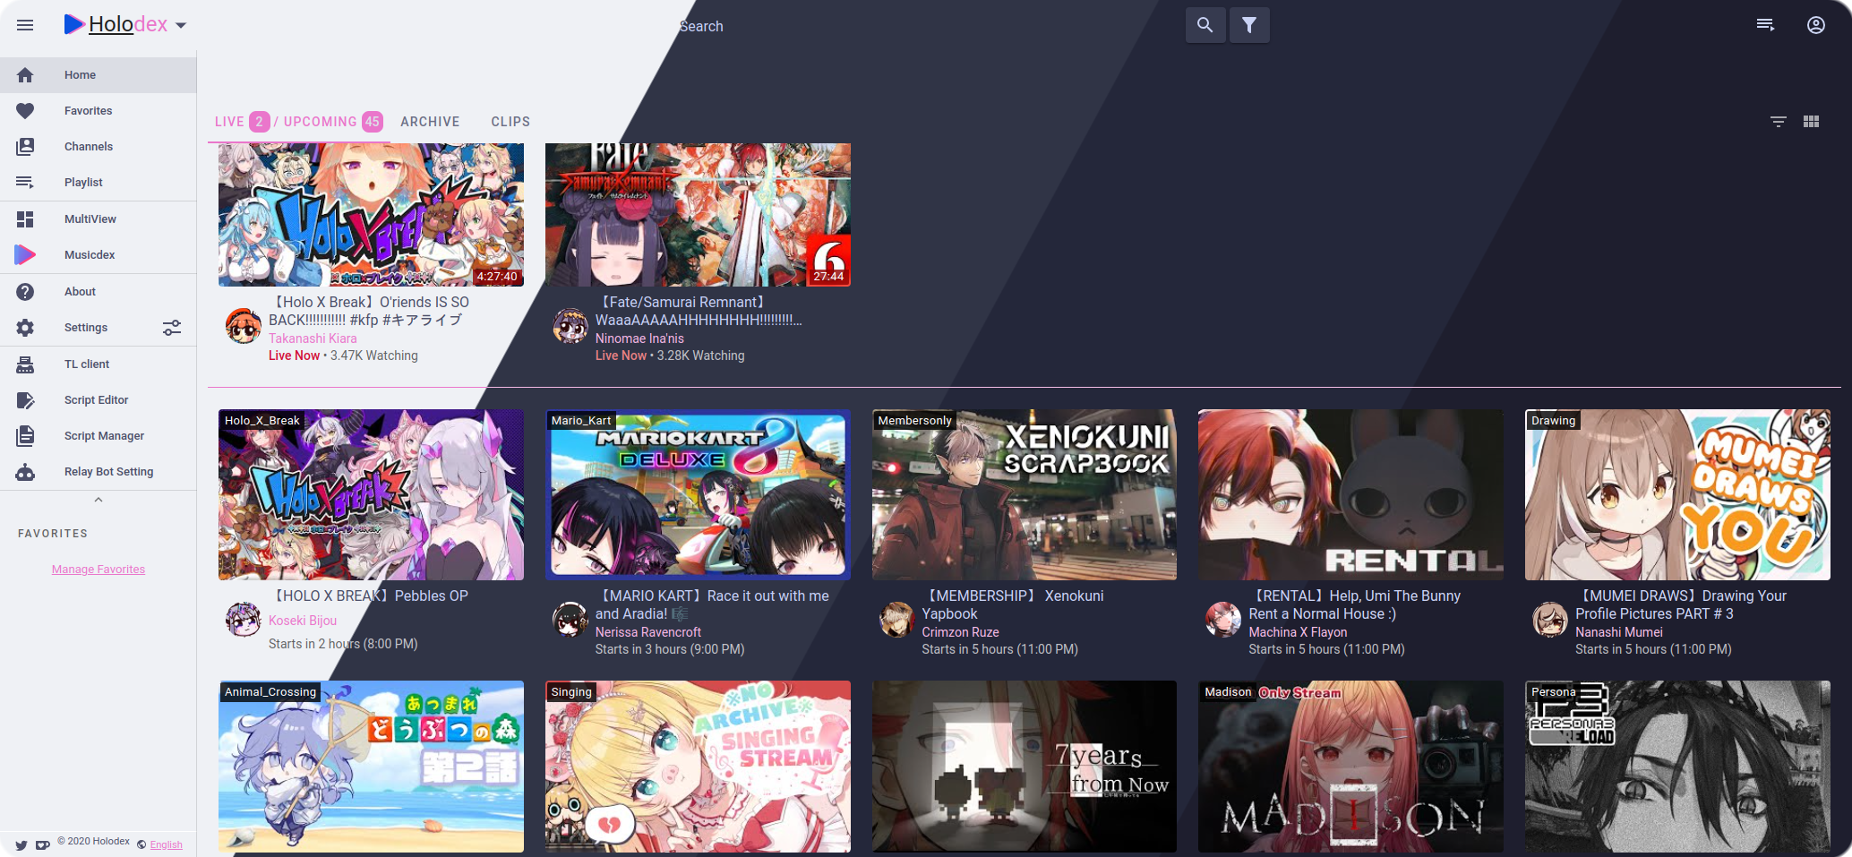Open Nerissa Ravencroft channel name link

648,632
